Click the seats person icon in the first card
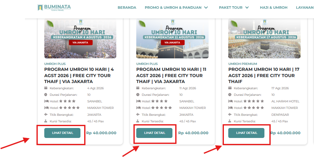 click(x=46, y=121)
